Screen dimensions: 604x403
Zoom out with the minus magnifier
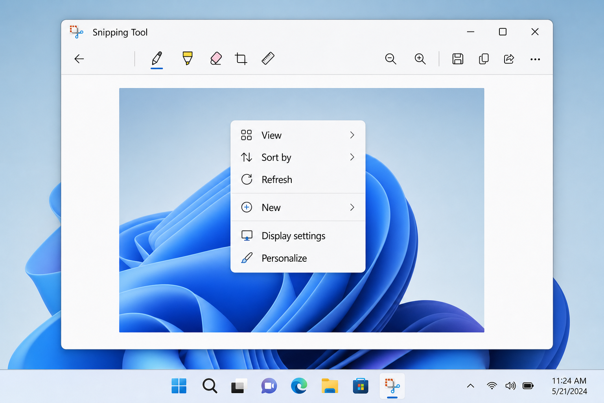390,59
